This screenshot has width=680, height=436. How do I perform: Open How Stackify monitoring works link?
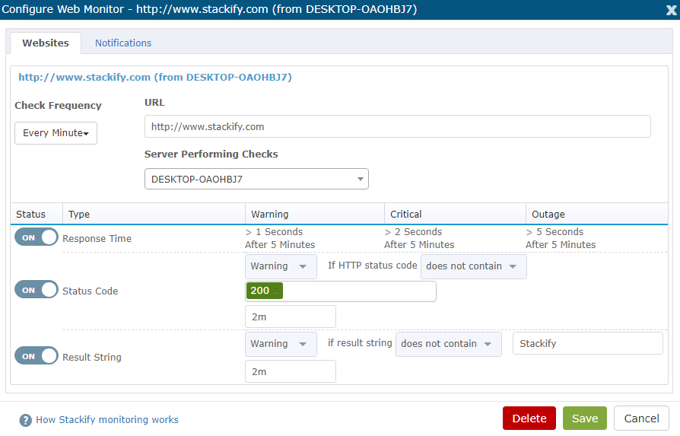coord(107,419)
